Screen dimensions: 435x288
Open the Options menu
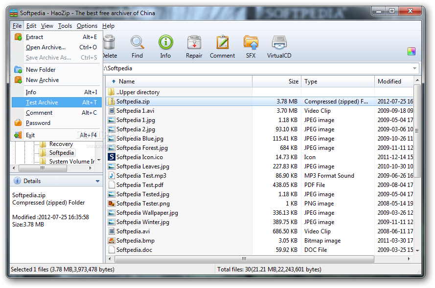[87, 26]
